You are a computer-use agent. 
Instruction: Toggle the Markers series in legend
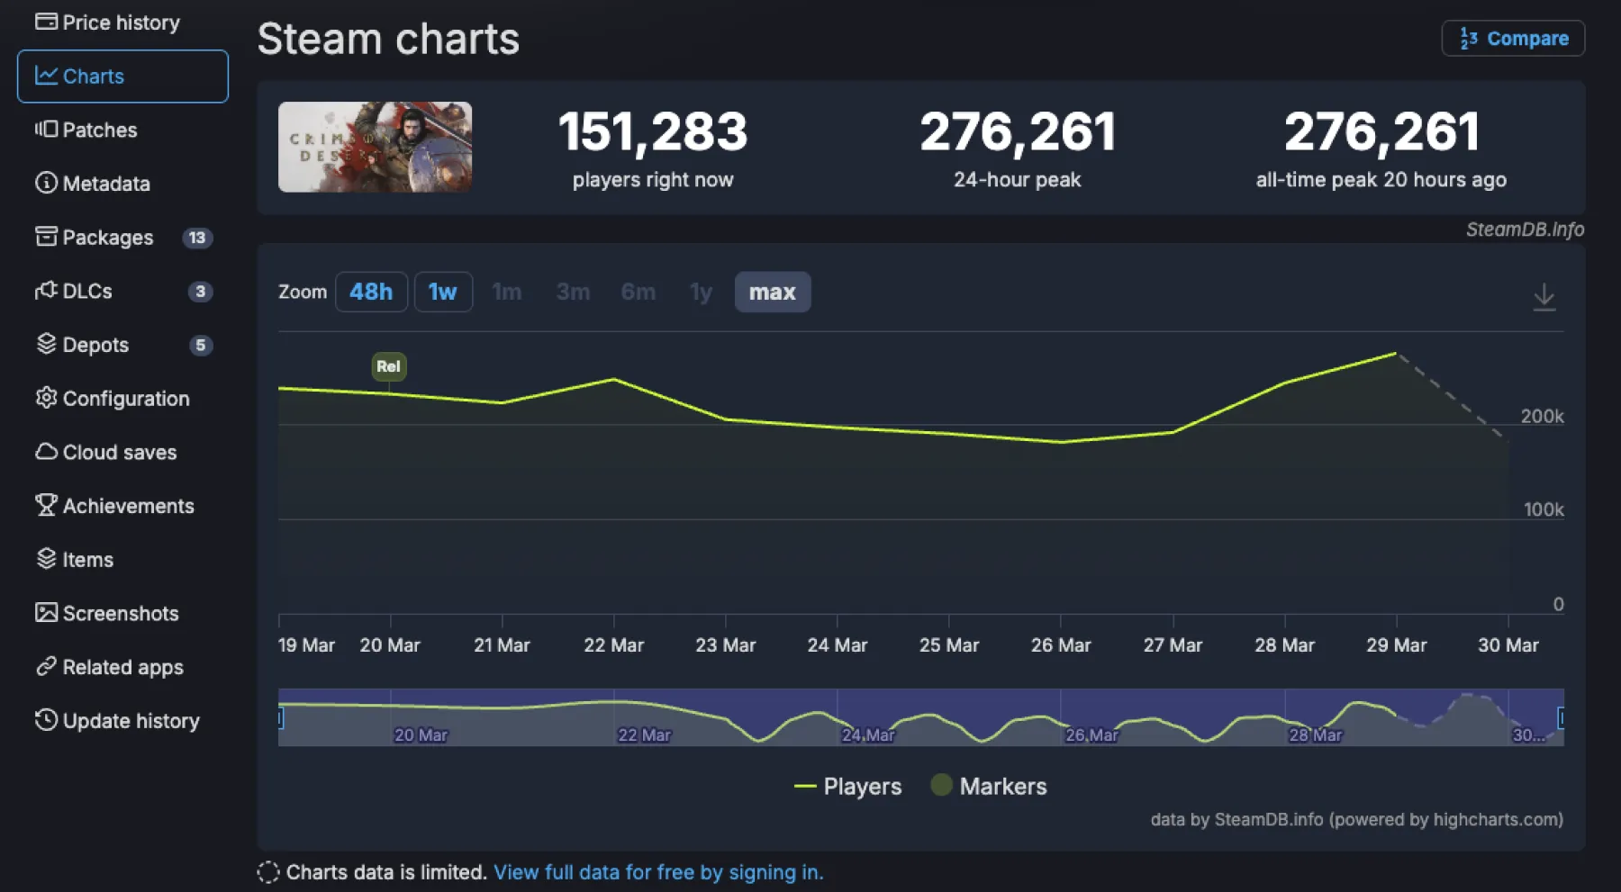[989, 786]
